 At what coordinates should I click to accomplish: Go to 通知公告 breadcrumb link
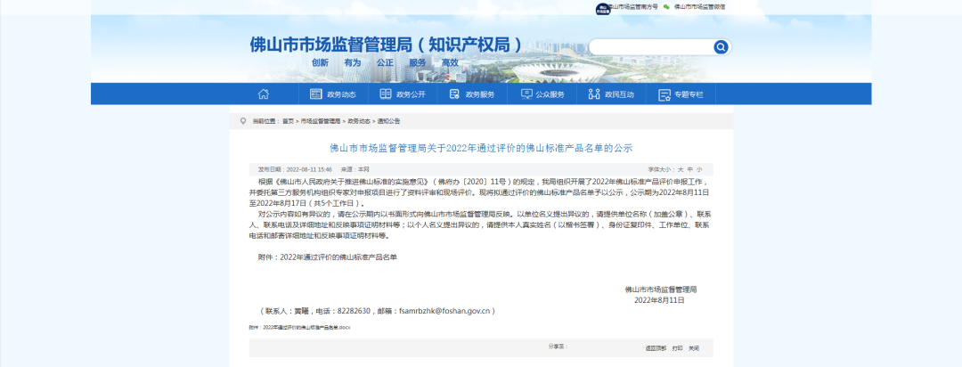pyautogui.click(x=388, y=121)
